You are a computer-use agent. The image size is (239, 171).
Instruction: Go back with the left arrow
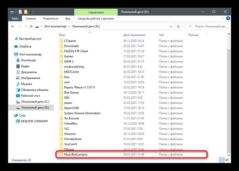tap(13, 26)
